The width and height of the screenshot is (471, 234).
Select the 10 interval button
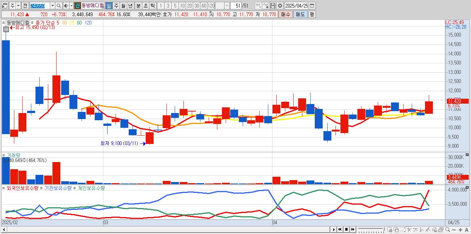tap(182, 6)
